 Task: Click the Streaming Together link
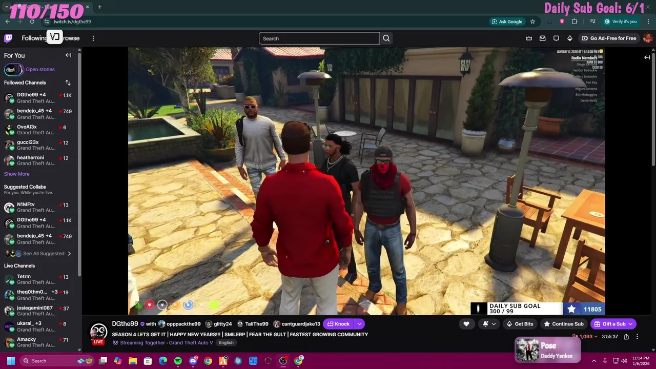142,343
